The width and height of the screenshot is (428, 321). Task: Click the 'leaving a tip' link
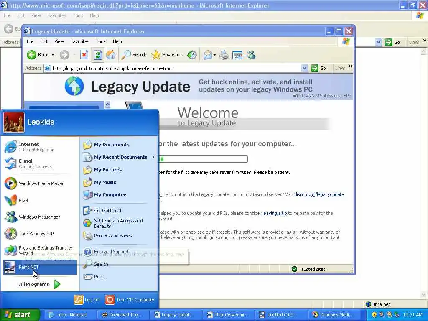[275, 213]
